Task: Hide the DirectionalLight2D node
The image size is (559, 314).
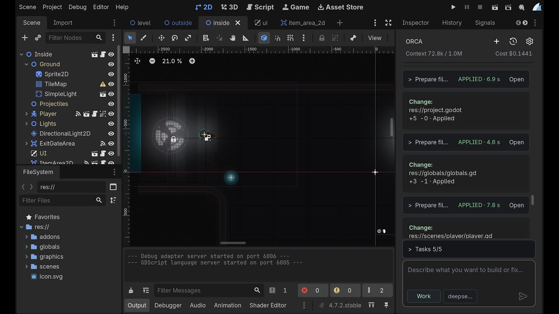Action: pos(111,133)
